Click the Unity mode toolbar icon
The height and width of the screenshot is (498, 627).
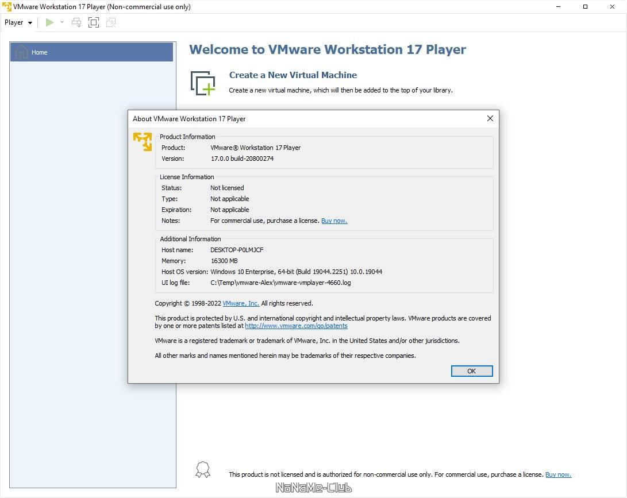[x=111, y=22]
